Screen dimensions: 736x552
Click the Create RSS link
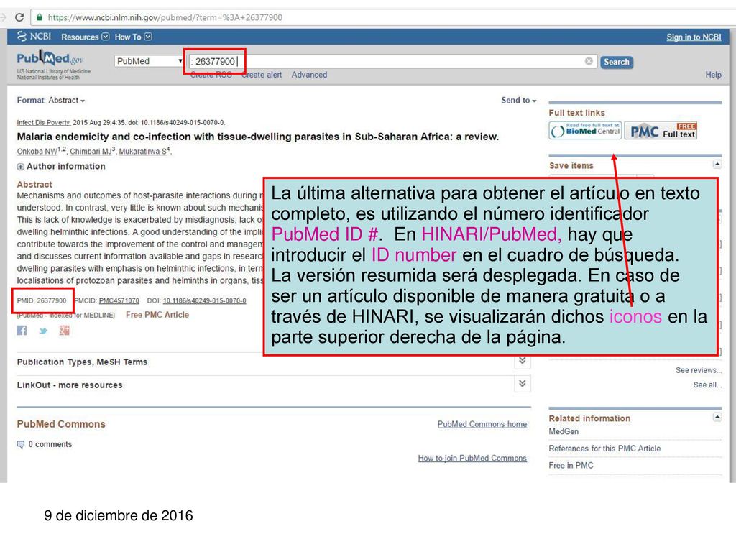[211, 75]
